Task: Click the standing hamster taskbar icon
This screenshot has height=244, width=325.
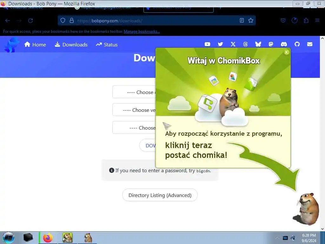Action: pos(88,238)
